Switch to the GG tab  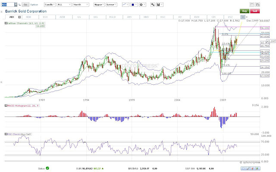tap(79, 17)
